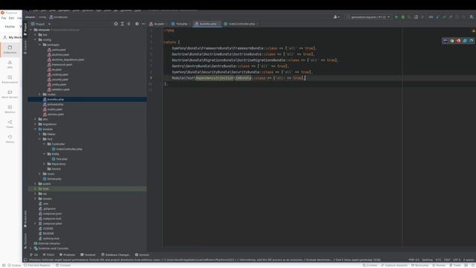Viewport: 476px width, 268px height.
Task: Open Environments in the Postman sidebar
Action: tap(10, 79)
